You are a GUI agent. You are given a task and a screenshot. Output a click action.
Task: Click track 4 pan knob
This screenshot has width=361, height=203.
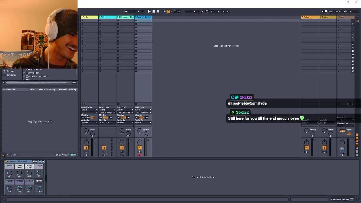pos(140,142)
